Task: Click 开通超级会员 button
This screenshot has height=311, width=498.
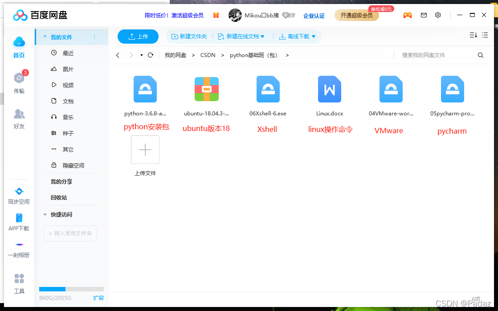Action: [x=357, y=15]
